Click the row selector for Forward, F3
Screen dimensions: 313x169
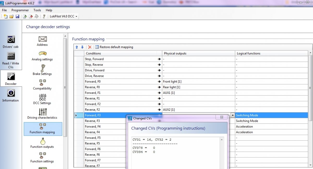point(79,115)
